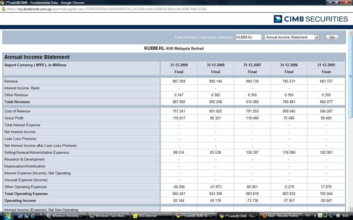Open Windows Task Manager from taskbar
Viewport: 353px width, 220px height.
[x=108, y=216]
